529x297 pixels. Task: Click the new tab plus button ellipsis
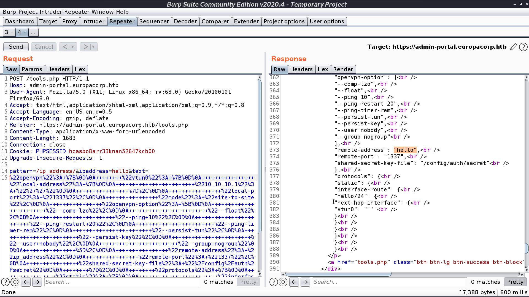[33, 32]
